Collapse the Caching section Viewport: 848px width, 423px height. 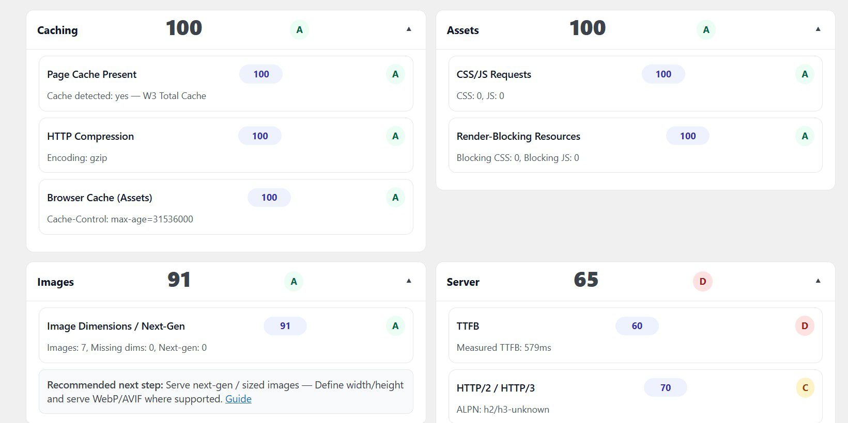coord(409,29)
